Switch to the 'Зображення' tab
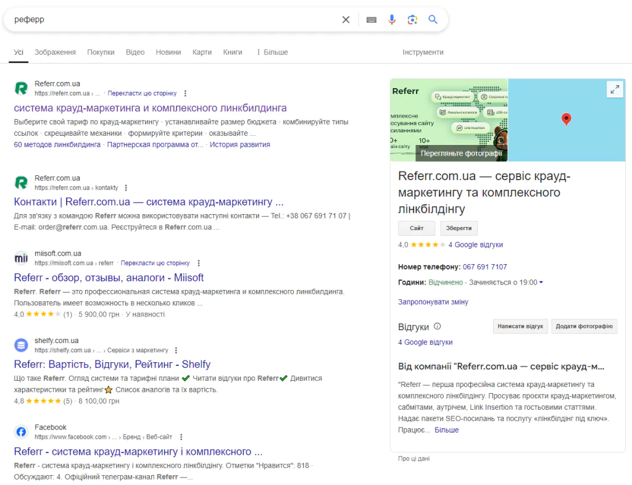This screenshot has width=632, height=485. tap(55, 52)
